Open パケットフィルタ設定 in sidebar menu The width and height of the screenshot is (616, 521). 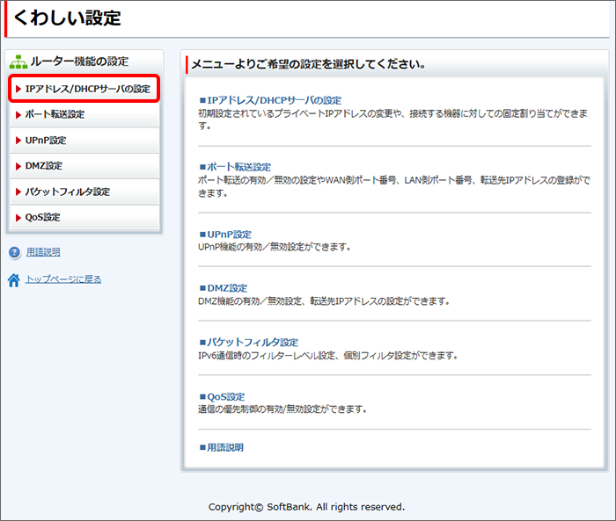tap(84, 192)
